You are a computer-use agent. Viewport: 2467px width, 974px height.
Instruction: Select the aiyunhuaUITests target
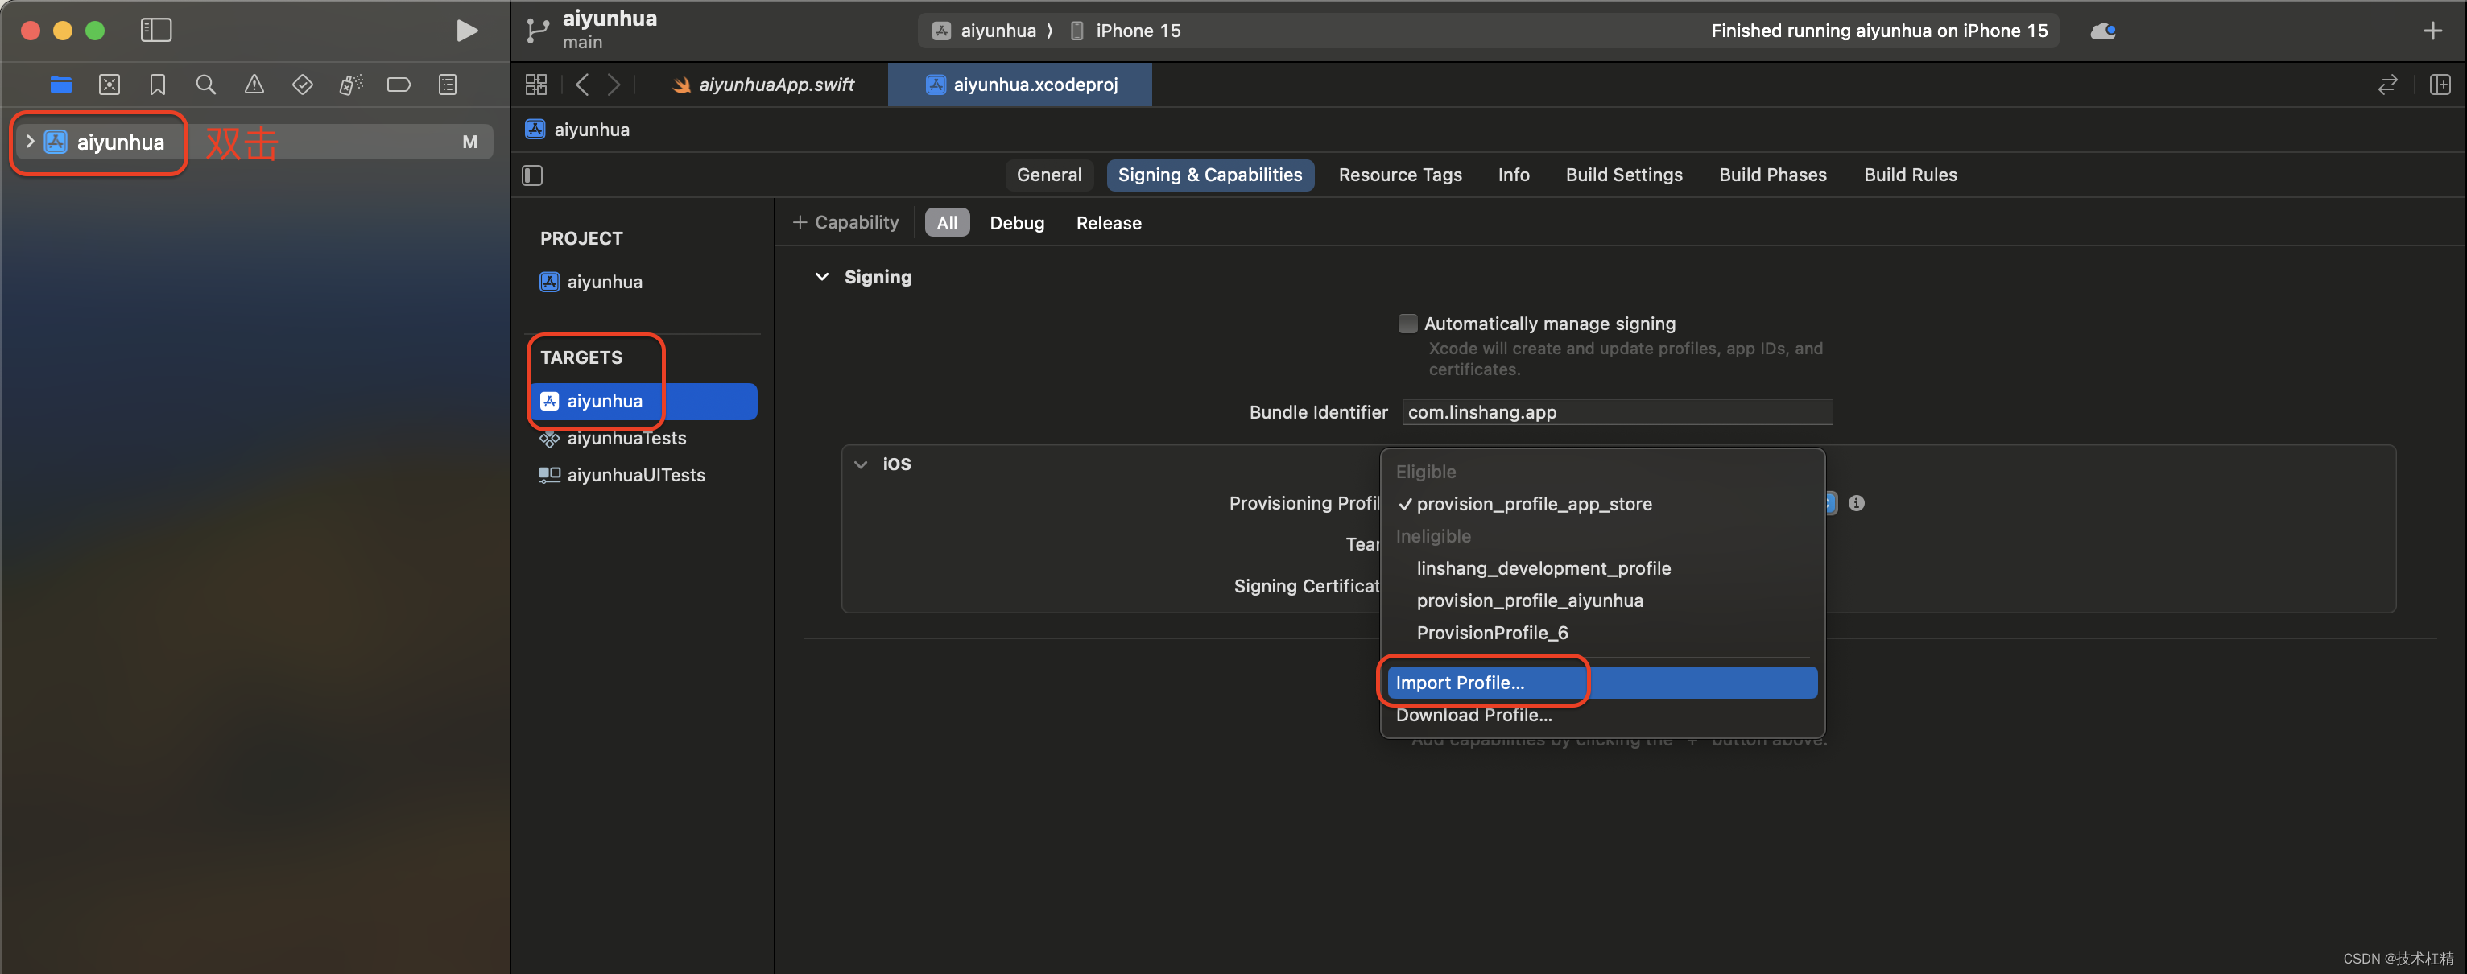tap(635, 476)
